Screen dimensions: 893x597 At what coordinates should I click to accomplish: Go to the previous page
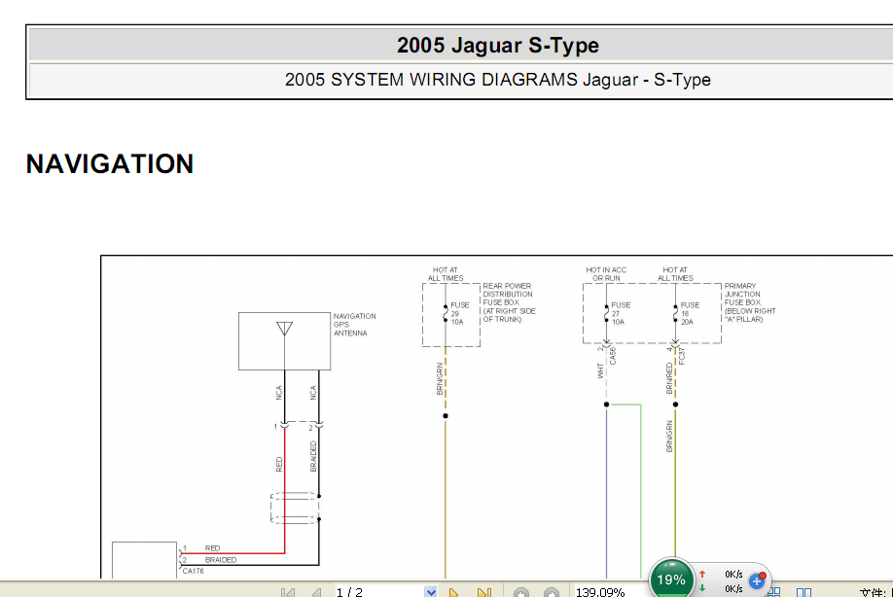click(316, 592)
